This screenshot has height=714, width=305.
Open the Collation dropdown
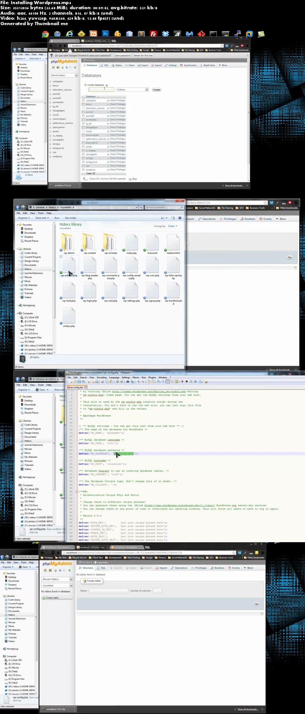[x=132, y=90]
